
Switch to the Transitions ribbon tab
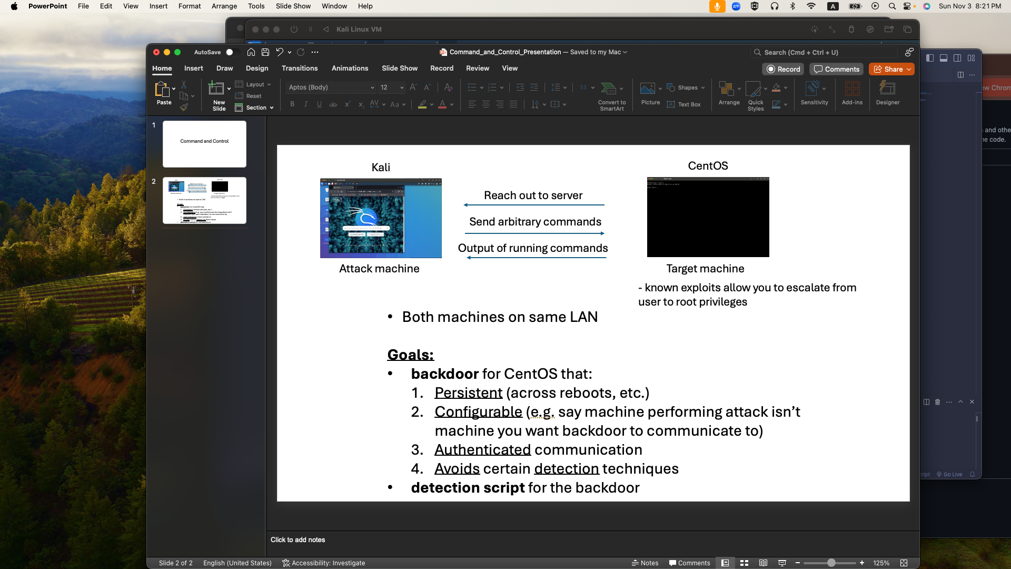click(x=300, y=68)
